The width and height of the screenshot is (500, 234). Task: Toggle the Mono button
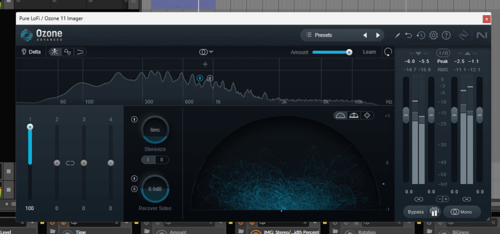pyautogui.click(x=461, y=212)
